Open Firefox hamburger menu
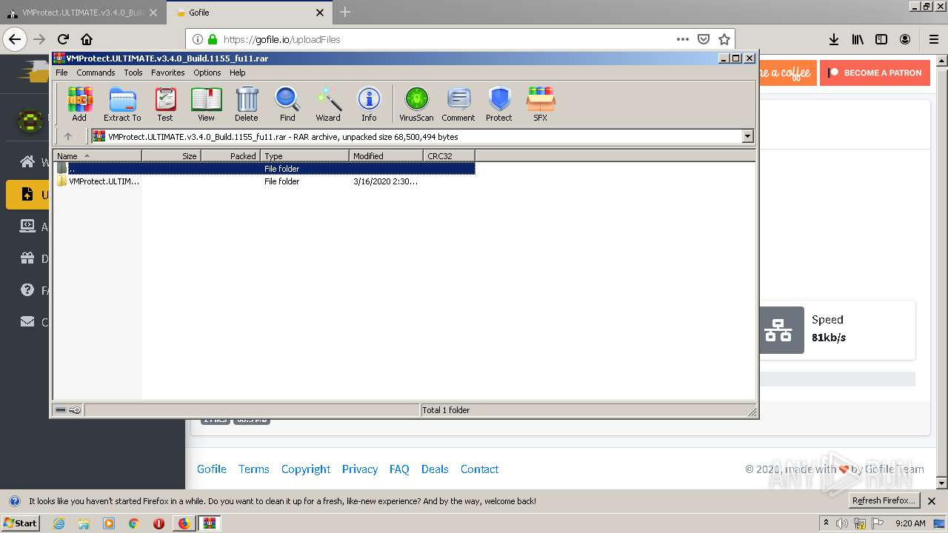 [x=934, y=39]
